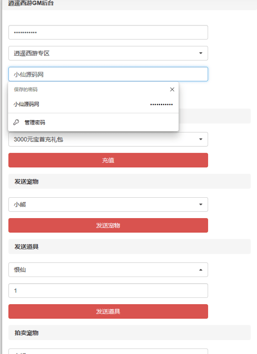The width and height of the screenshot is (257, 354).
Task: Click the red 充值 button
Action: coord(108,160)
